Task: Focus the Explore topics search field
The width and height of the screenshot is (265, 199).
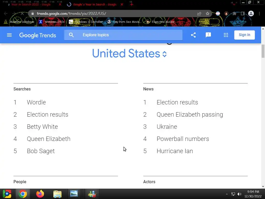Action: [x=123, y=35]
